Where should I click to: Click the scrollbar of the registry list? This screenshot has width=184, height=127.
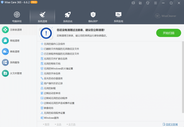(x=183, y=77)
